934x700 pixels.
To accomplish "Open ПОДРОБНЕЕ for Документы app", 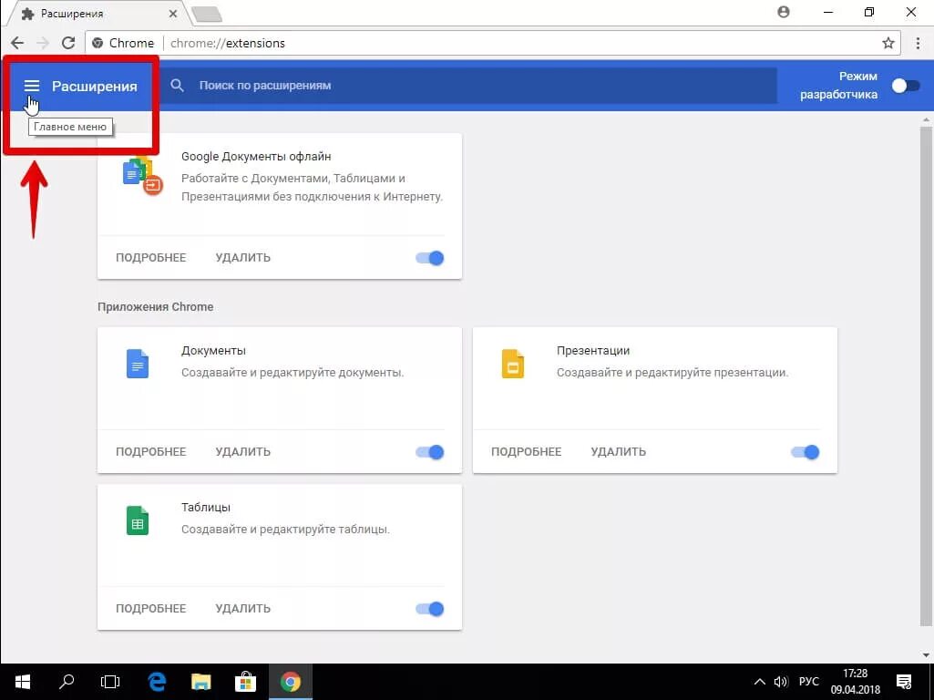I will click(150, 451).
